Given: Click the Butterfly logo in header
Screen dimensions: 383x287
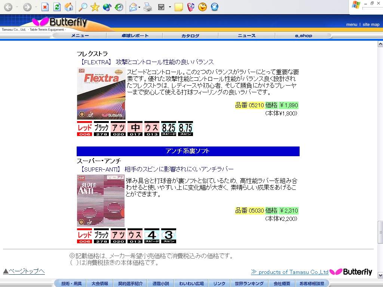Looking at the screenshot, I should coord(59,22).
